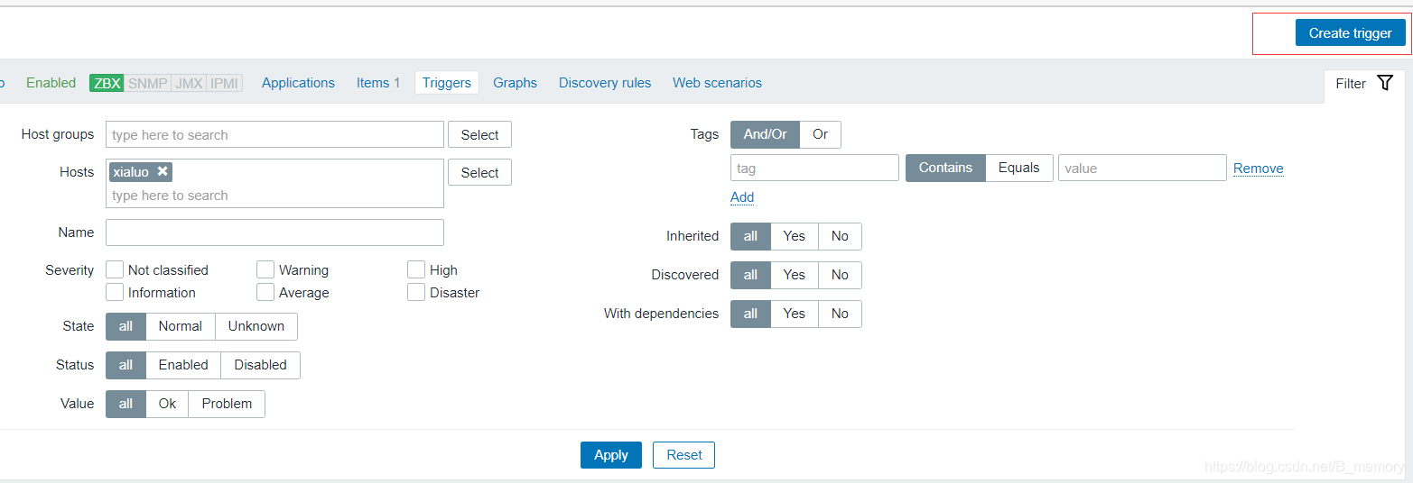Image resolution: width=1413 pixels, height=483 pixels.
Task: Click the JMX availability indicator
Action: (x=189, y=83)
